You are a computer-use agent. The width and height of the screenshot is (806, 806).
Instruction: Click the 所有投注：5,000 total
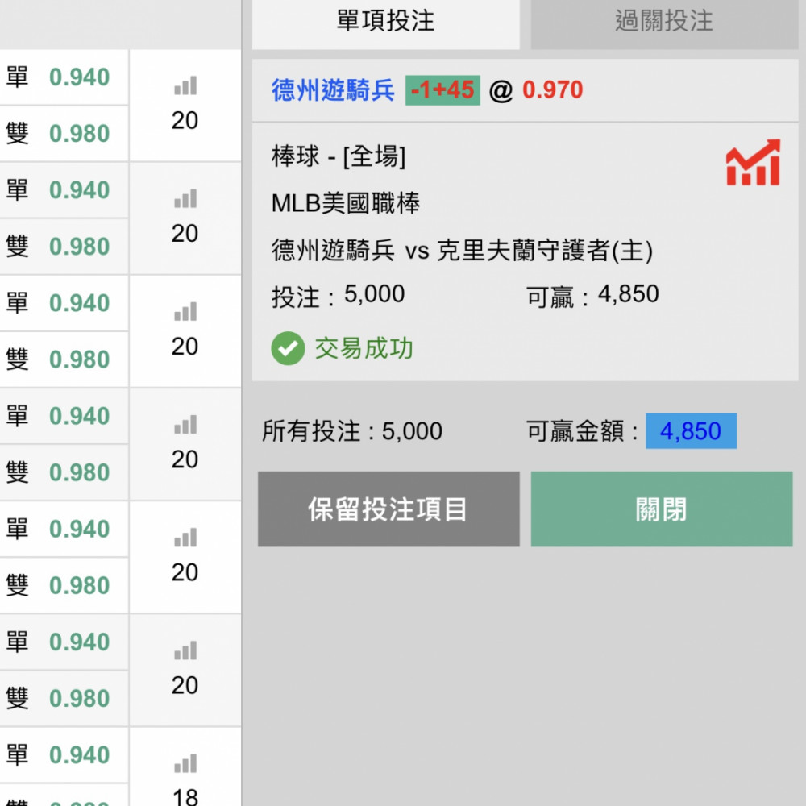(x=352, y=431)
